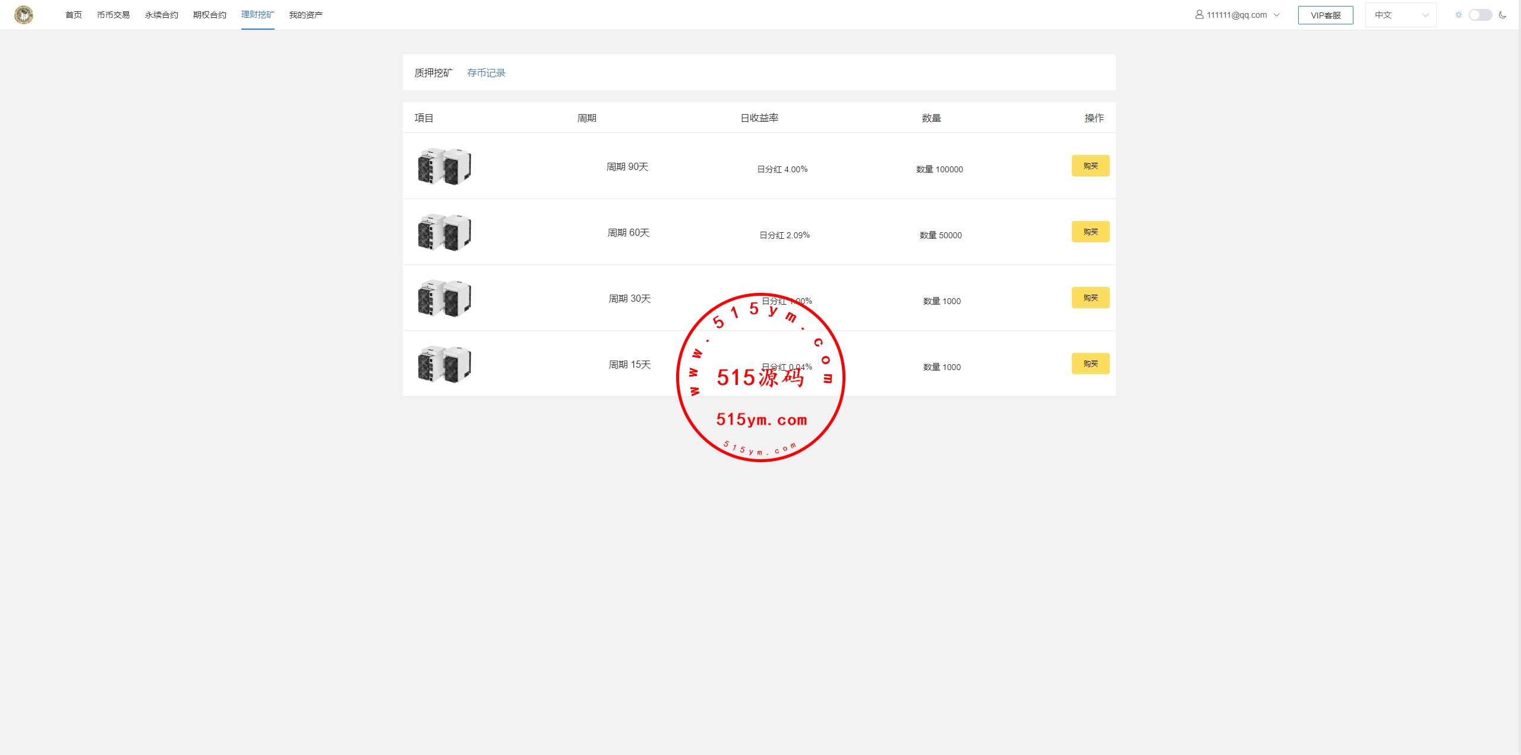This screenshot has height=755, width=1521.
Task: Click the moon dark-mode icon
Action: [1503, 15]
